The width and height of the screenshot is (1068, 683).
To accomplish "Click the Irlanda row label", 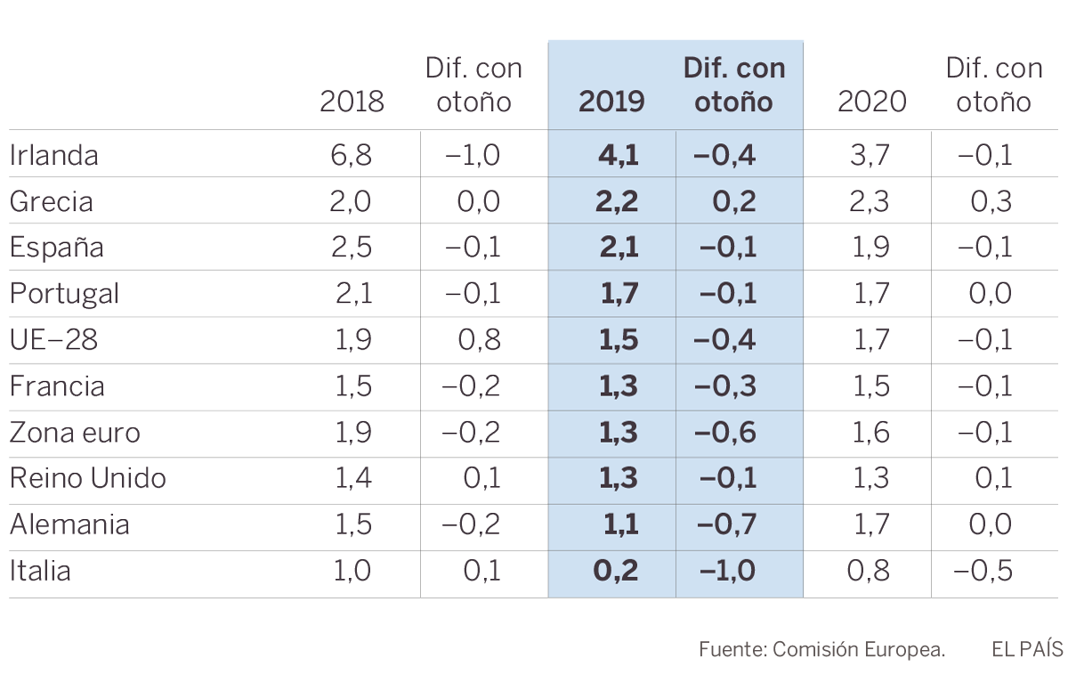I will [53, 155].
